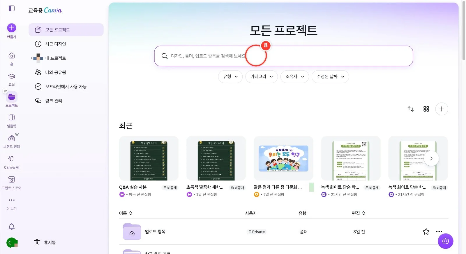This screenshot has width=466, height=254.
Task: Open 브랜드 센터 from the side rail
Action: click(x=12, y=141)
